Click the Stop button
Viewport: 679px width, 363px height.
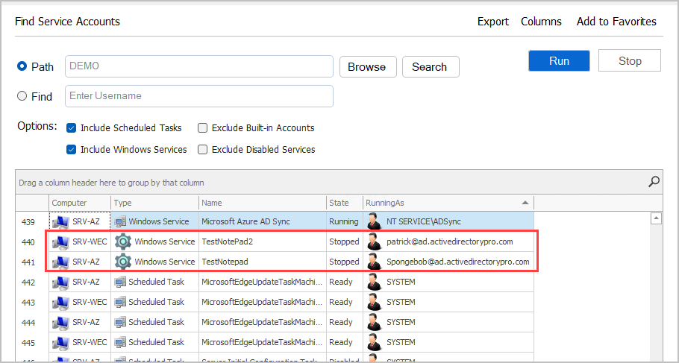[630, 61]
